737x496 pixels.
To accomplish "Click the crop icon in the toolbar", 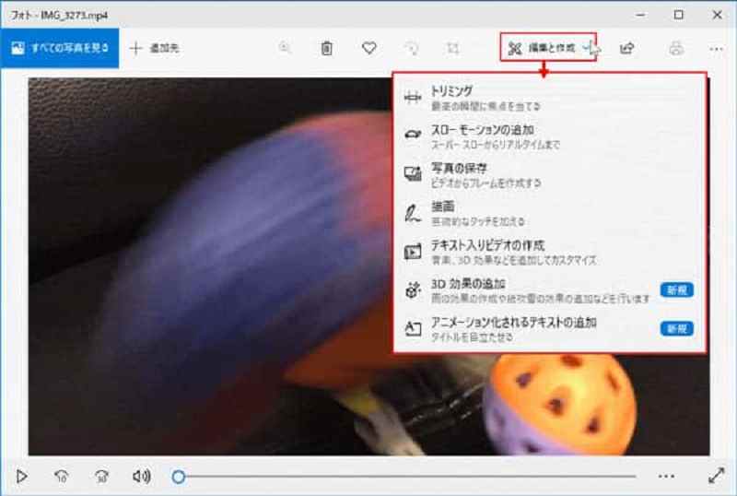I will (452, 48).
